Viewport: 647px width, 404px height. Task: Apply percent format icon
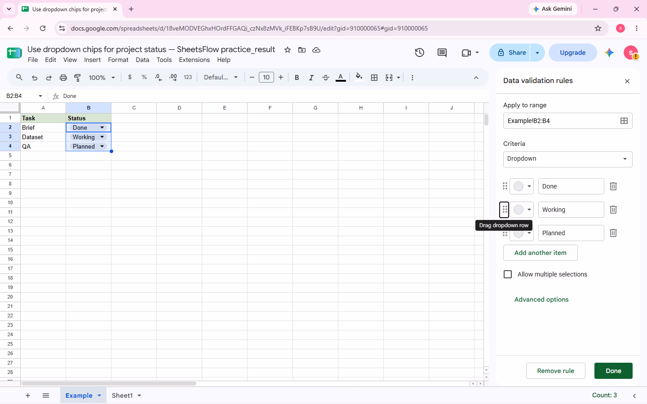pyautogui.click(x=144, y=77)
